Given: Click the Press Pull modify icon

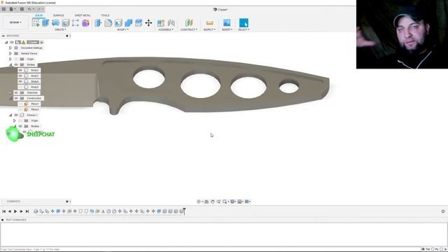Looking at the screenshot, I should [x=98, y=23].
